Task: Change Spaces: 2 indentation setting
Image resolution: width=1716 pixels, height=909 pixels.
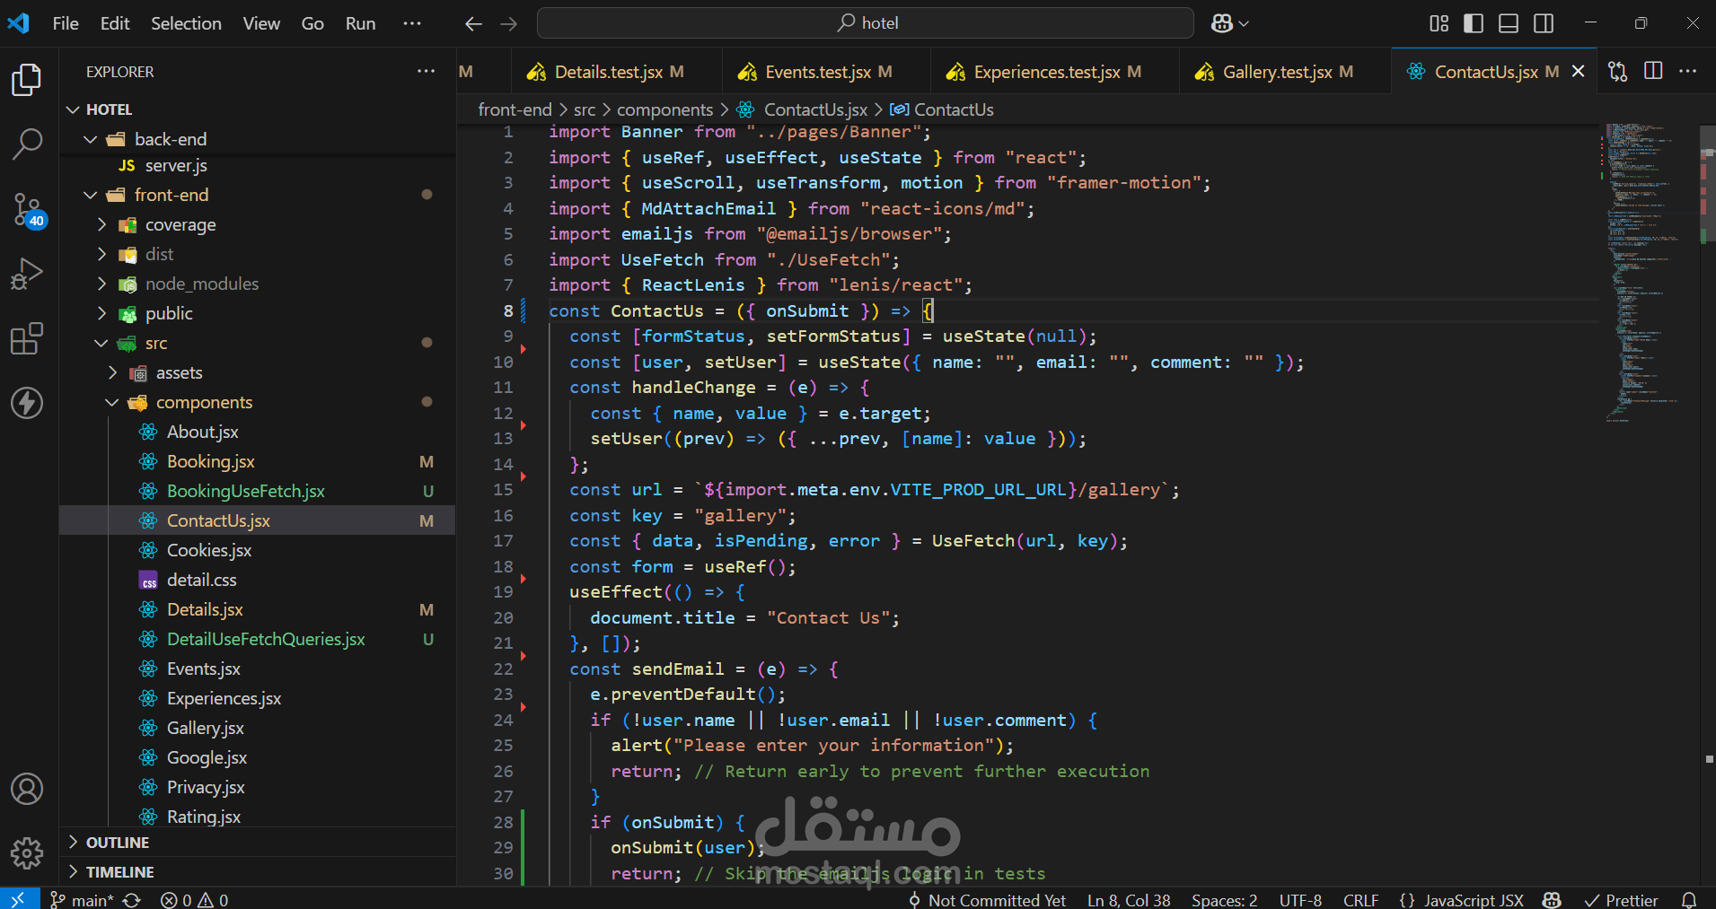Action: [1224, 899]
